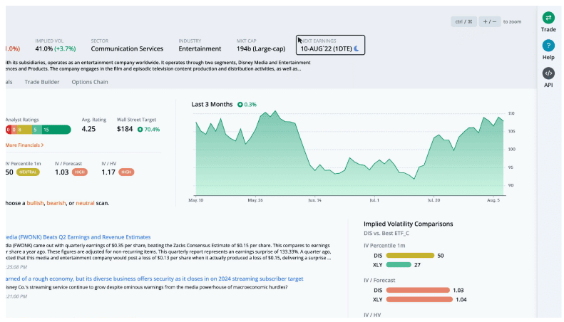The image size is (564, 322).
Task: Click the up-arrow icon next to 70.4%
Action: [x=140, y=130]
